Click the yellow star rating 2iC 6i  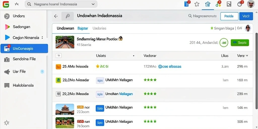102,66
